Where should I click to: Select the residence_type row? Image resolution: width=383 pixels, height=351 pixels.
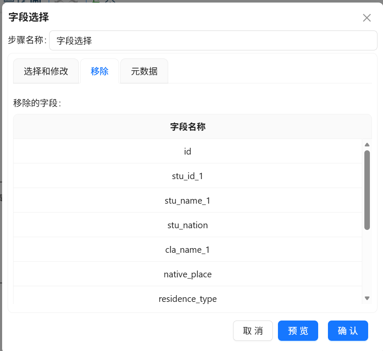(x=188, y=296)
